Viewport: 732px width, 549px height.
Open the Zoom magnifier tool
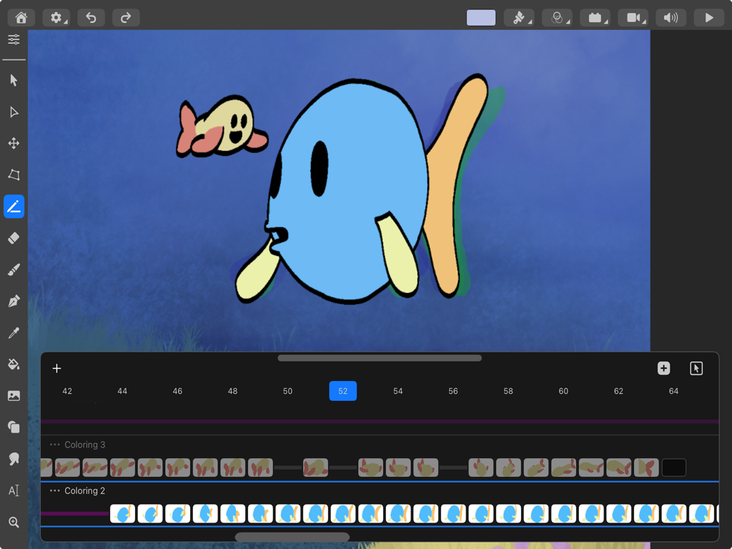point(13,522)
